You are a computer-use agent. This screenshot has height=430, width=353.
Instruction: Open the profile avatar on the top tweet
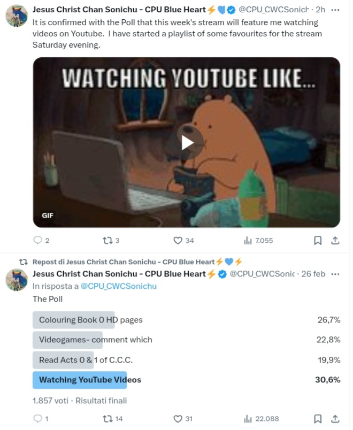pos(17,16)
